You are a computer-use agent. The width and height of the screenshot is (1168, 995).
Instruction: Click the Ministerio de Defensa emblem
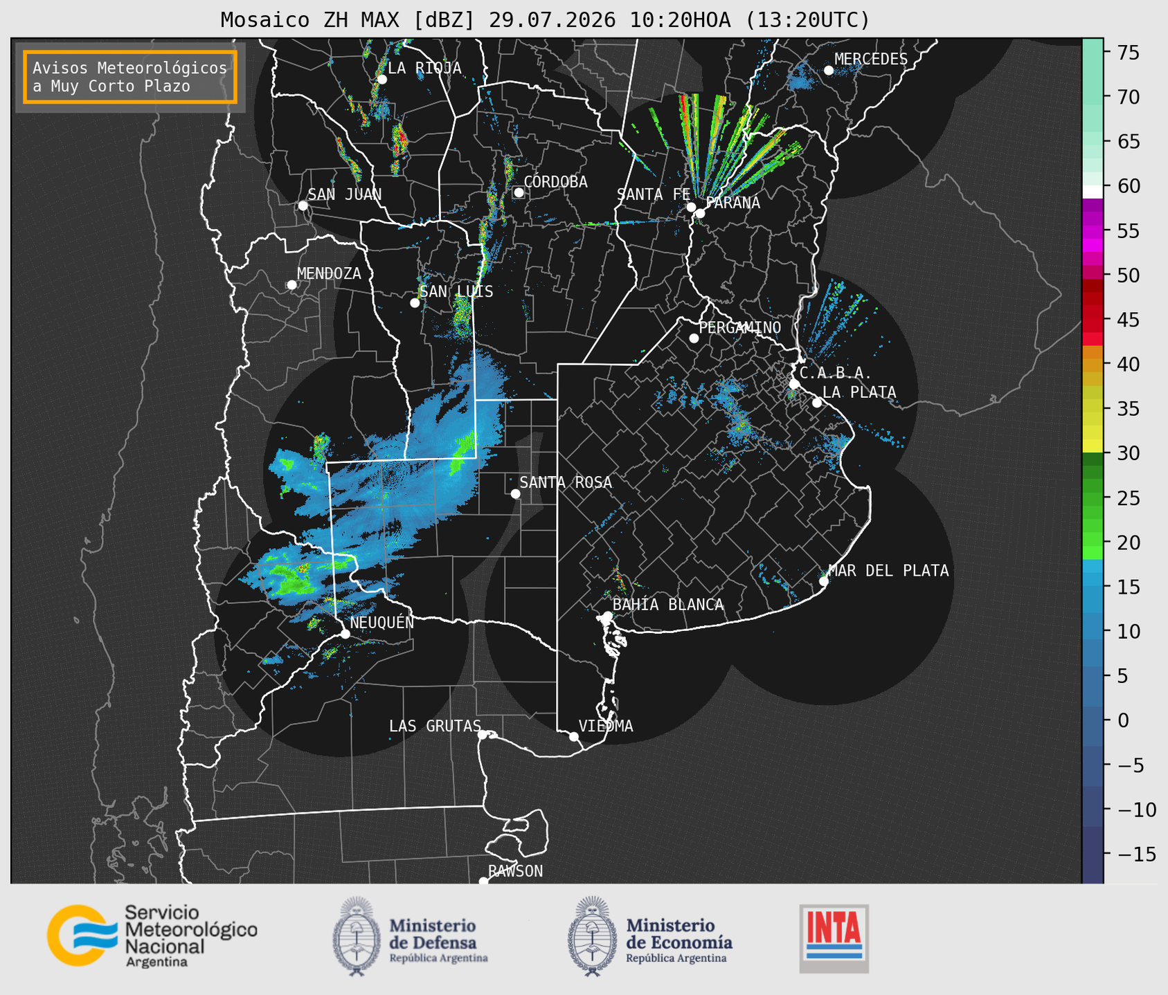click(x=357, y=935)
